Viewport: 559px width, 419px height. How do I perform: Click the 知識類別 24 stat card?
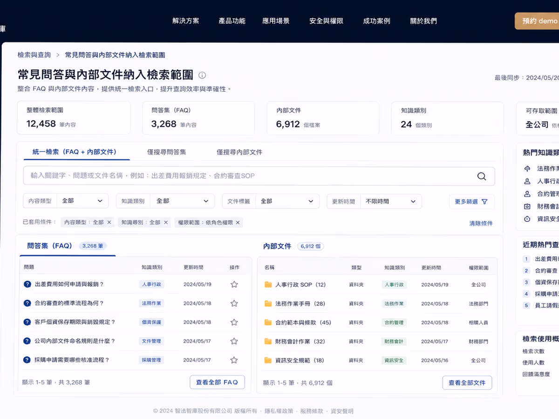[447, 118]
